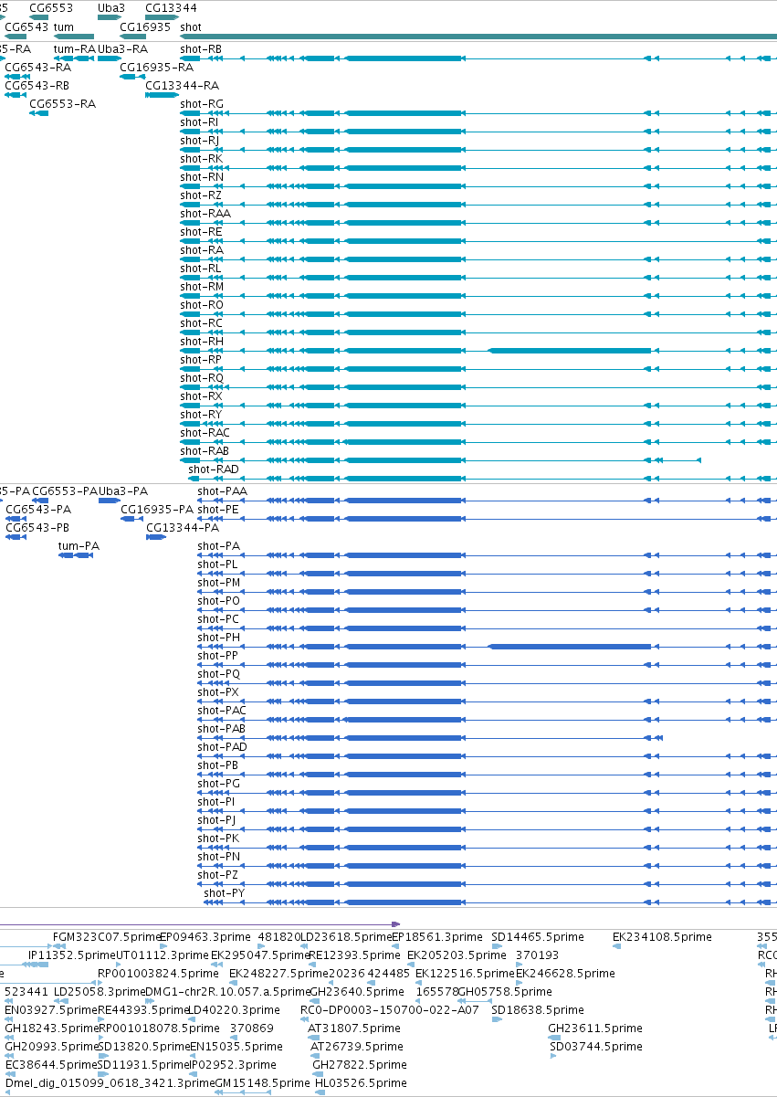Viewport: 777px width, 1097px height.
Task: Select the shot-RB transcript label
Action: click(x=201, y=48)
